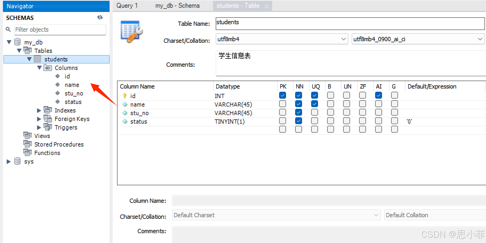
Task: Click the search magnifier icon in Navigator
Action: pyautogui.click(x=8, y=30)
